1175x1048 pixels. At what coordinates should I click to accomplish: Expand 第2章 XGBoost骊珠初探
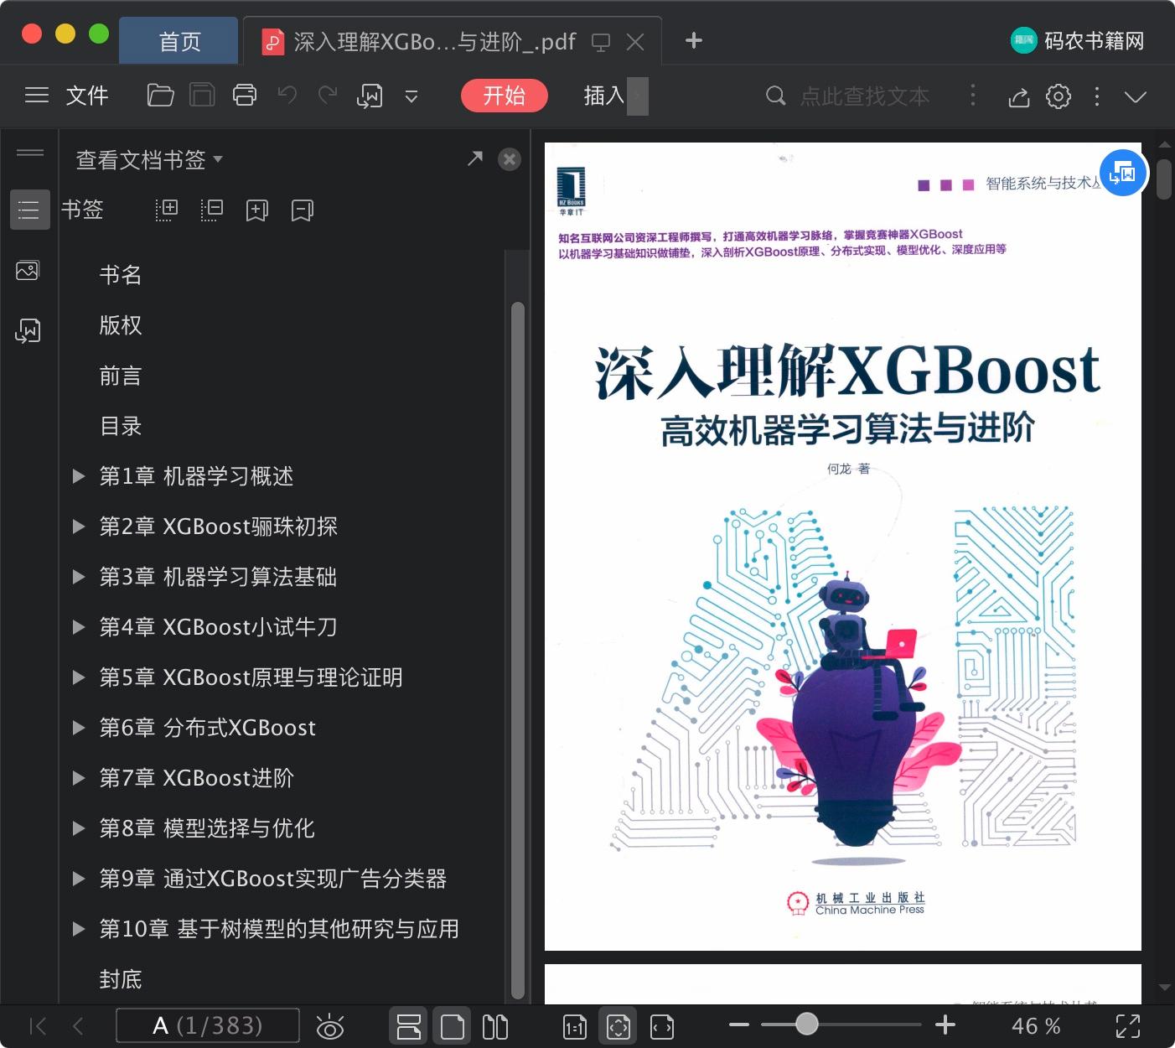click(79, 527)
